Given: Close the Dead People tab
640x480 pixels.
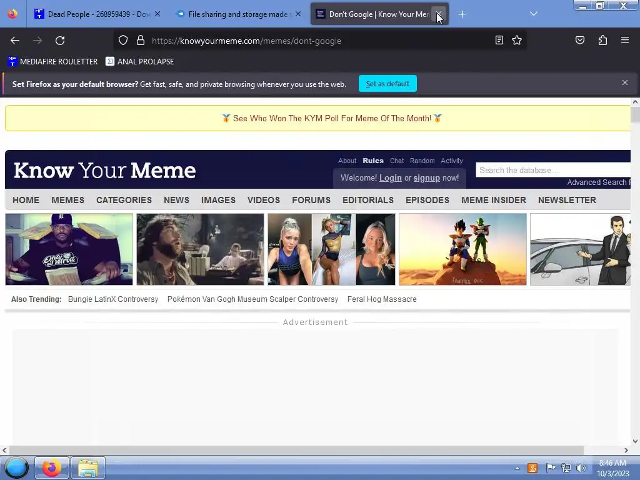Looking at the screenshot, I should pos(157,14).
